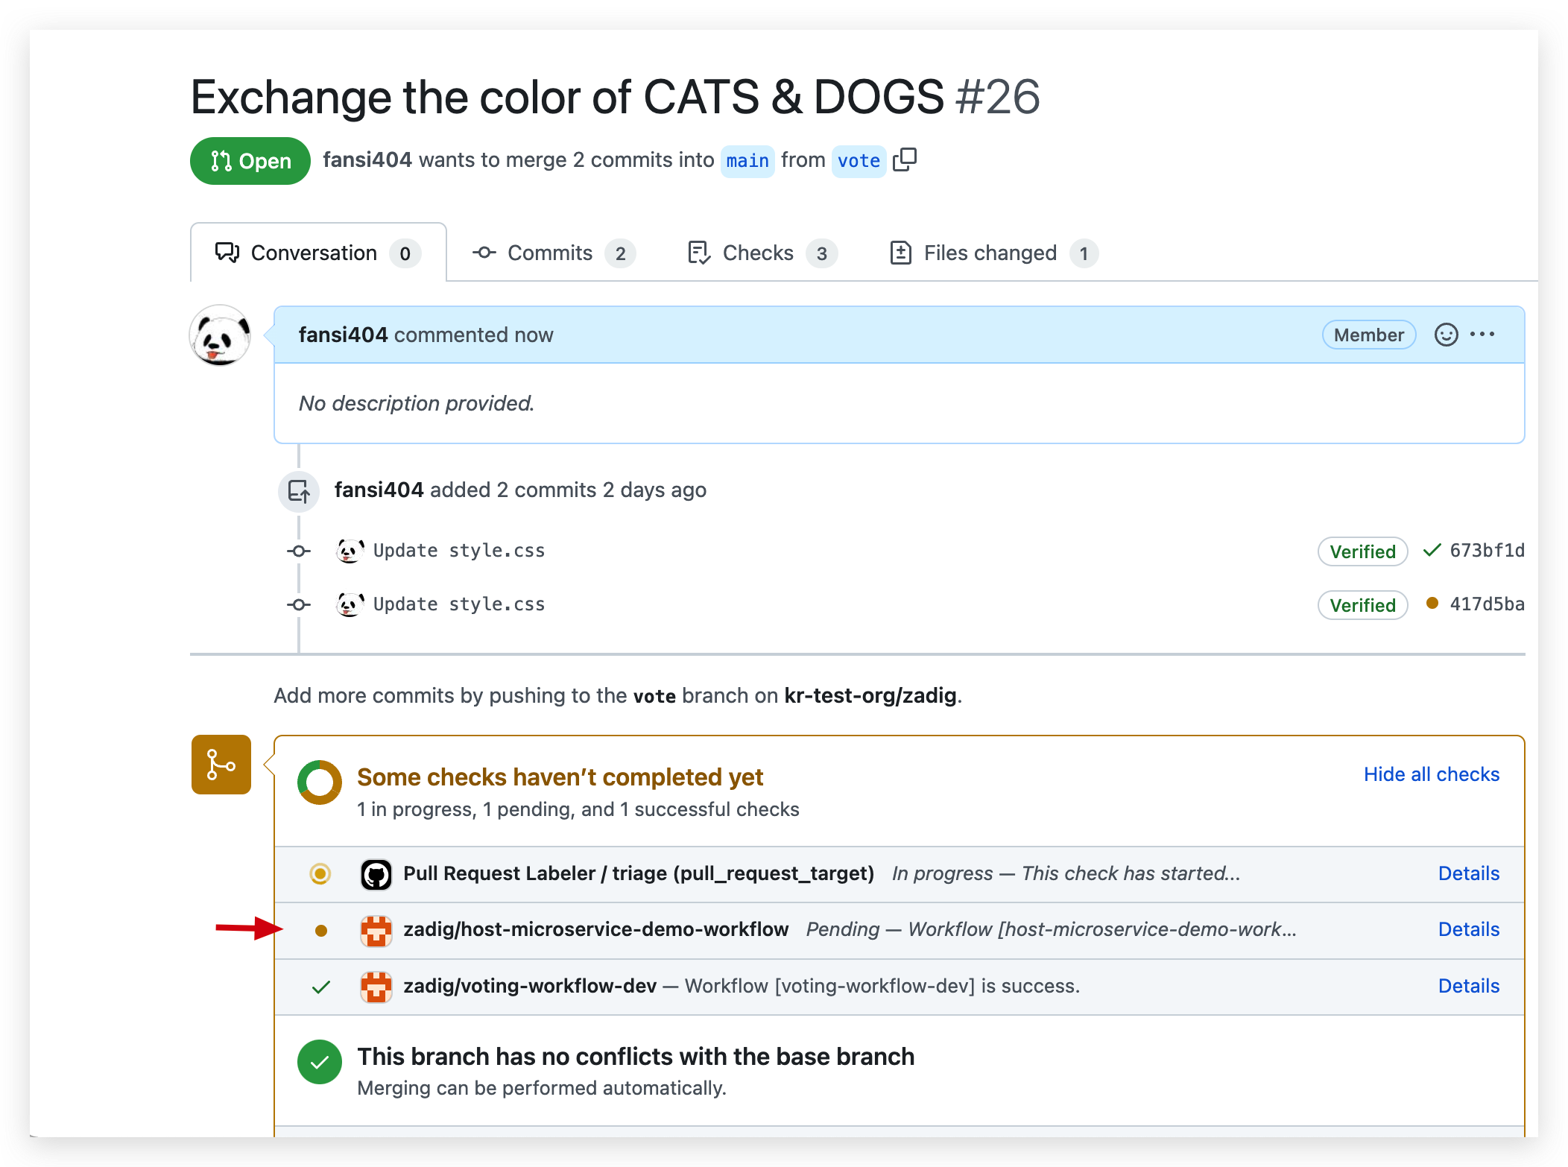Open the comment three-dot options menu
1568x1167 pixels.
pos(1482,335)
